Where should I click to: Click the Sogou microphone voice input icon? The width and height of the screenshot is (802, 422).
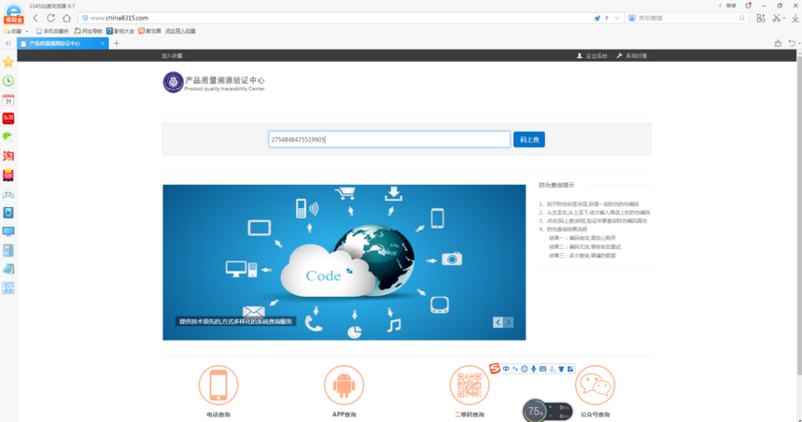coord(533,369)
